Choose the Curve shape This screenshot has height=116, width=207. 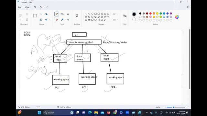click(89, 14)
